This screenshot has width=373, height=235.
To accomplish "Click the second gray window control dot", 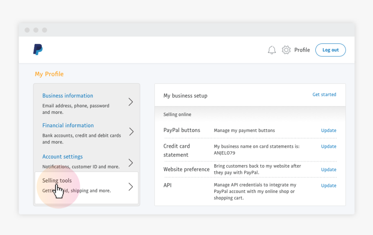I will (36, 30).
